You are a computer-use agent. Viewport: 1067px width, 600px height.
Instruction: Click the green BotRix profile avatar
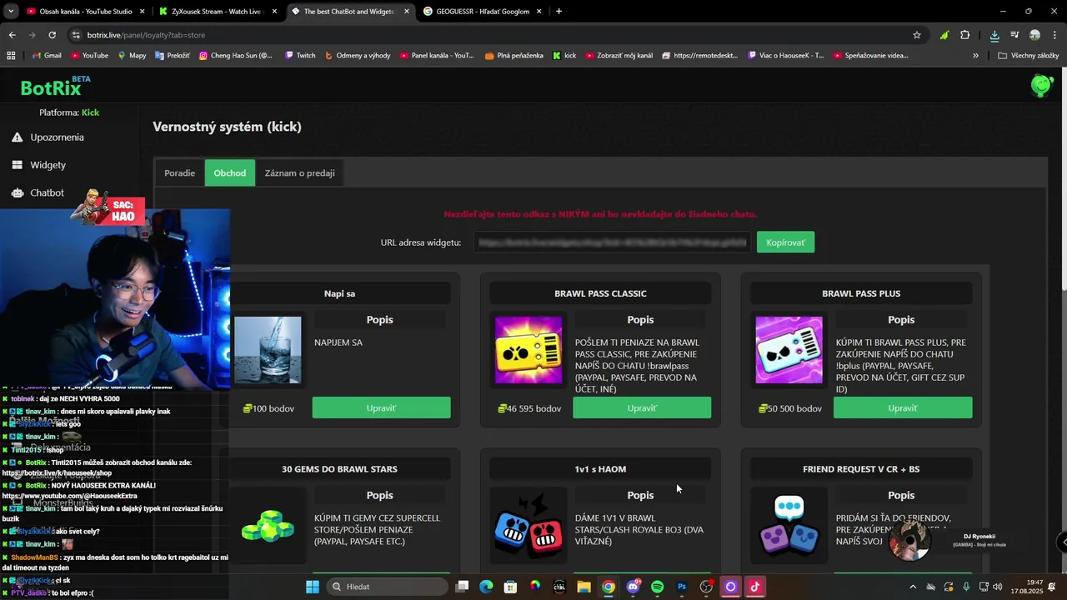1042,85
